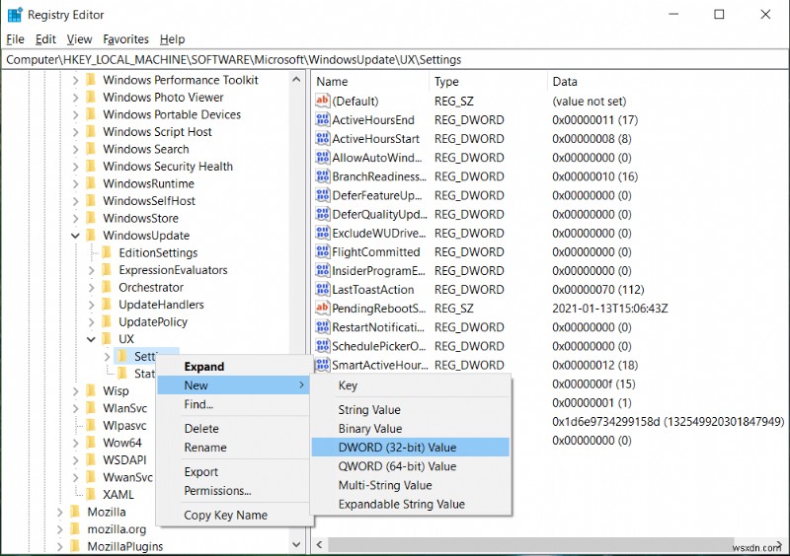Click the XAML key folder icon

[x=91, y=494]
